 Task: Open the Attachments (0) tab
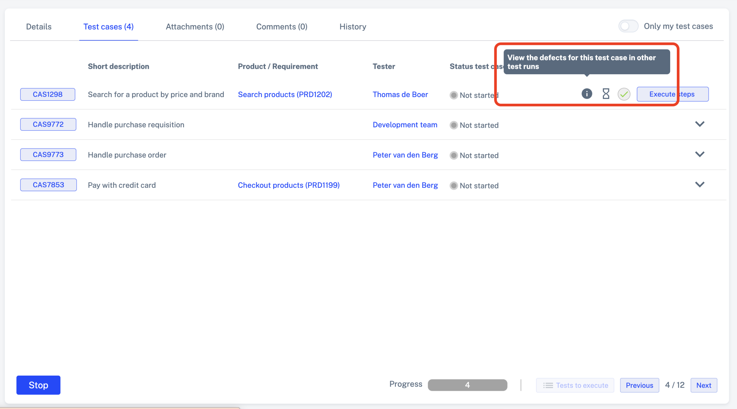click(195, 26)
